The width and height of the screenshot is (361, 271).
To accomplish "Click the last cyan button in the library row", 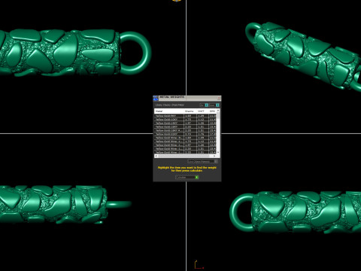I will coord(217,105).
